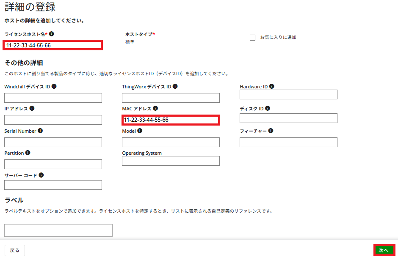Select the Hardware ID input box

pos(288,94)
